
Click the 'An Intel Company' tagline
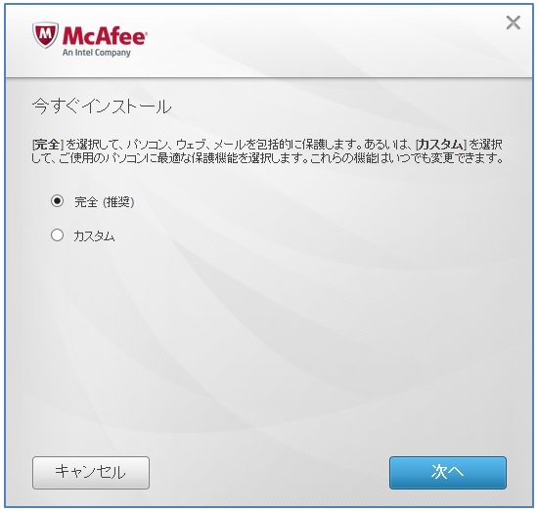(97, 53)
